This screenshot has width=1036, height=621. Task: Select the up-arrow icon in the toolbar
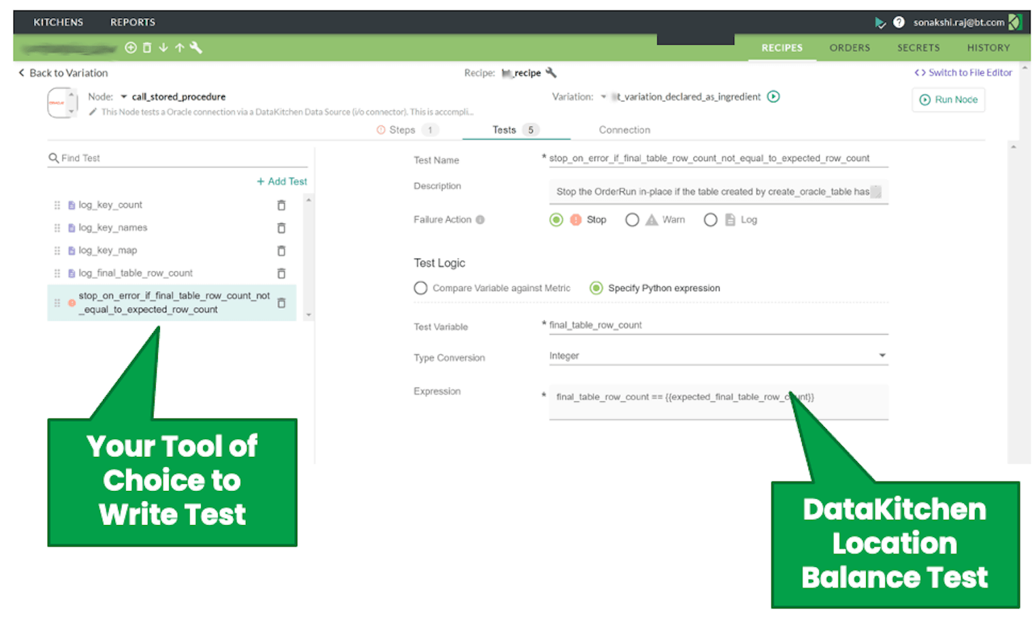click(180, 48)
